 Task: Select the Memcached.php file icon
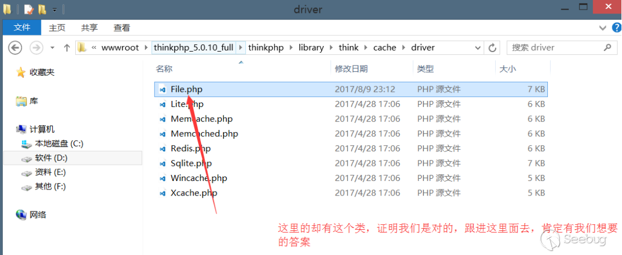162,135
